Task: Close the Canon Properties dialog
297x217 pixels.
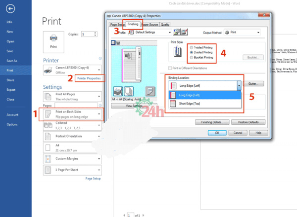Action: (264, 15)
